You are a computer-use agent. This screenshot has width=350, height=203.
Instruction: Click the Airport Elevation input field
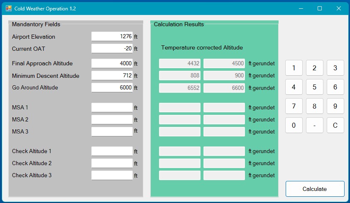(112, 37)
